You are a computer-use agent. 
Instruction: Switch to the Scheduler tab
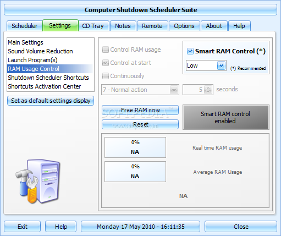[25, 26]
